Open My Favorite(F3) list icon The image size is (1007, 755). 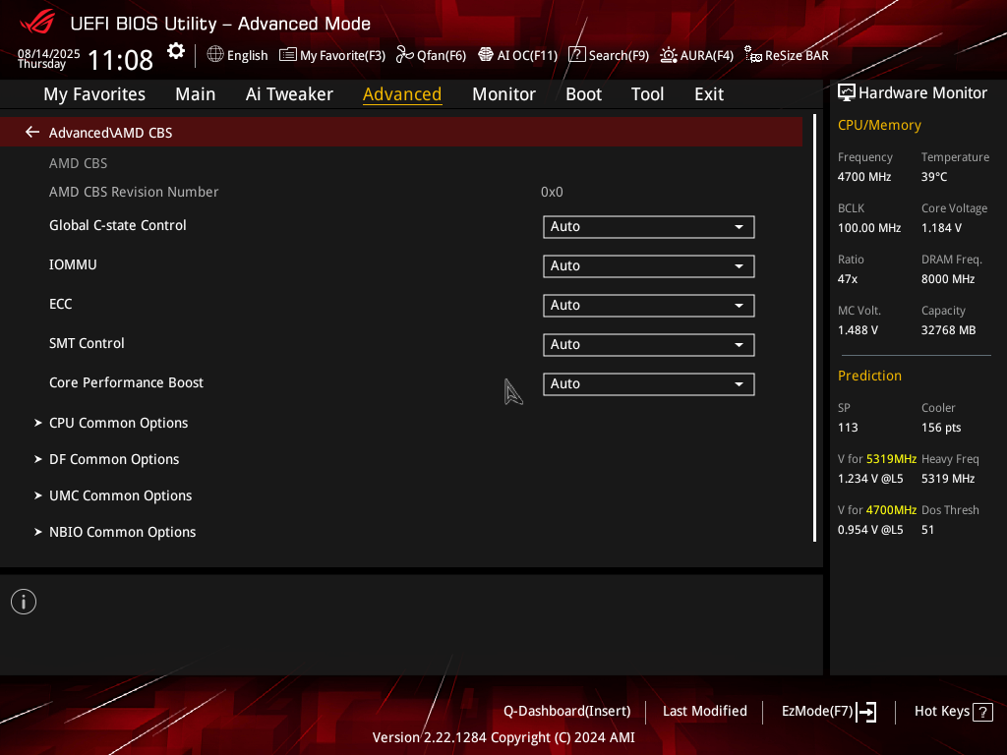[288, 55]
